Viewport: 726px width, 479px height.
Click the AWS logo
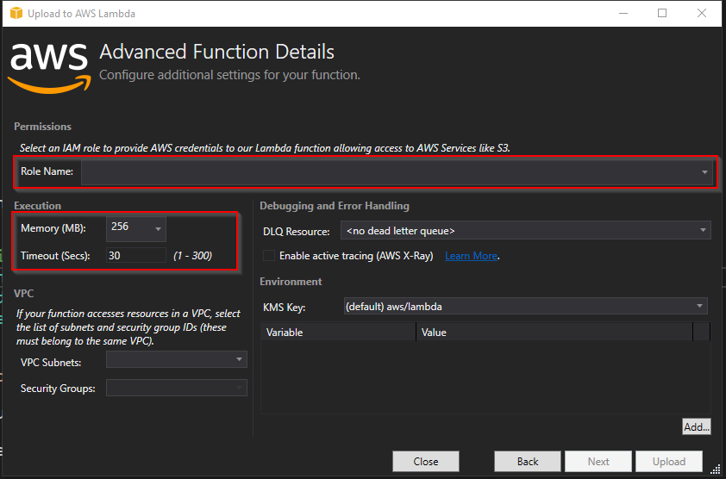pos(49,68)
